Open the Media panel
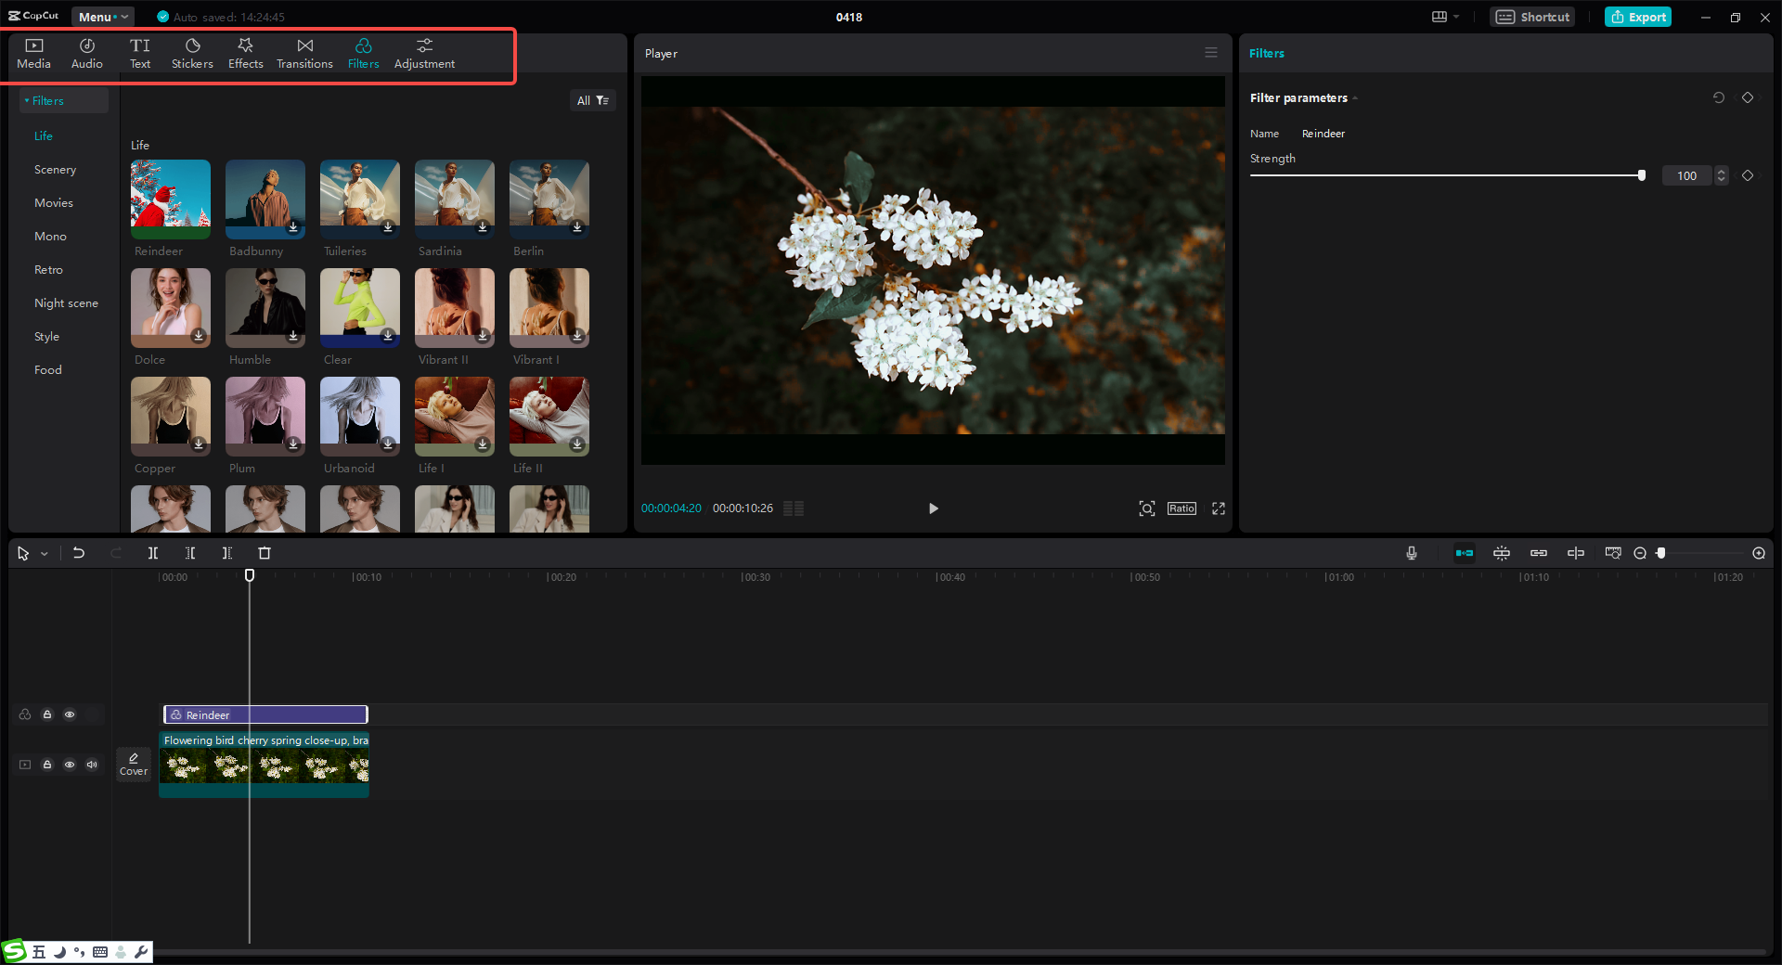Image resolution: width=1782 pixels, height=965 pixels. pyautogui.click(x=33, y=53)
